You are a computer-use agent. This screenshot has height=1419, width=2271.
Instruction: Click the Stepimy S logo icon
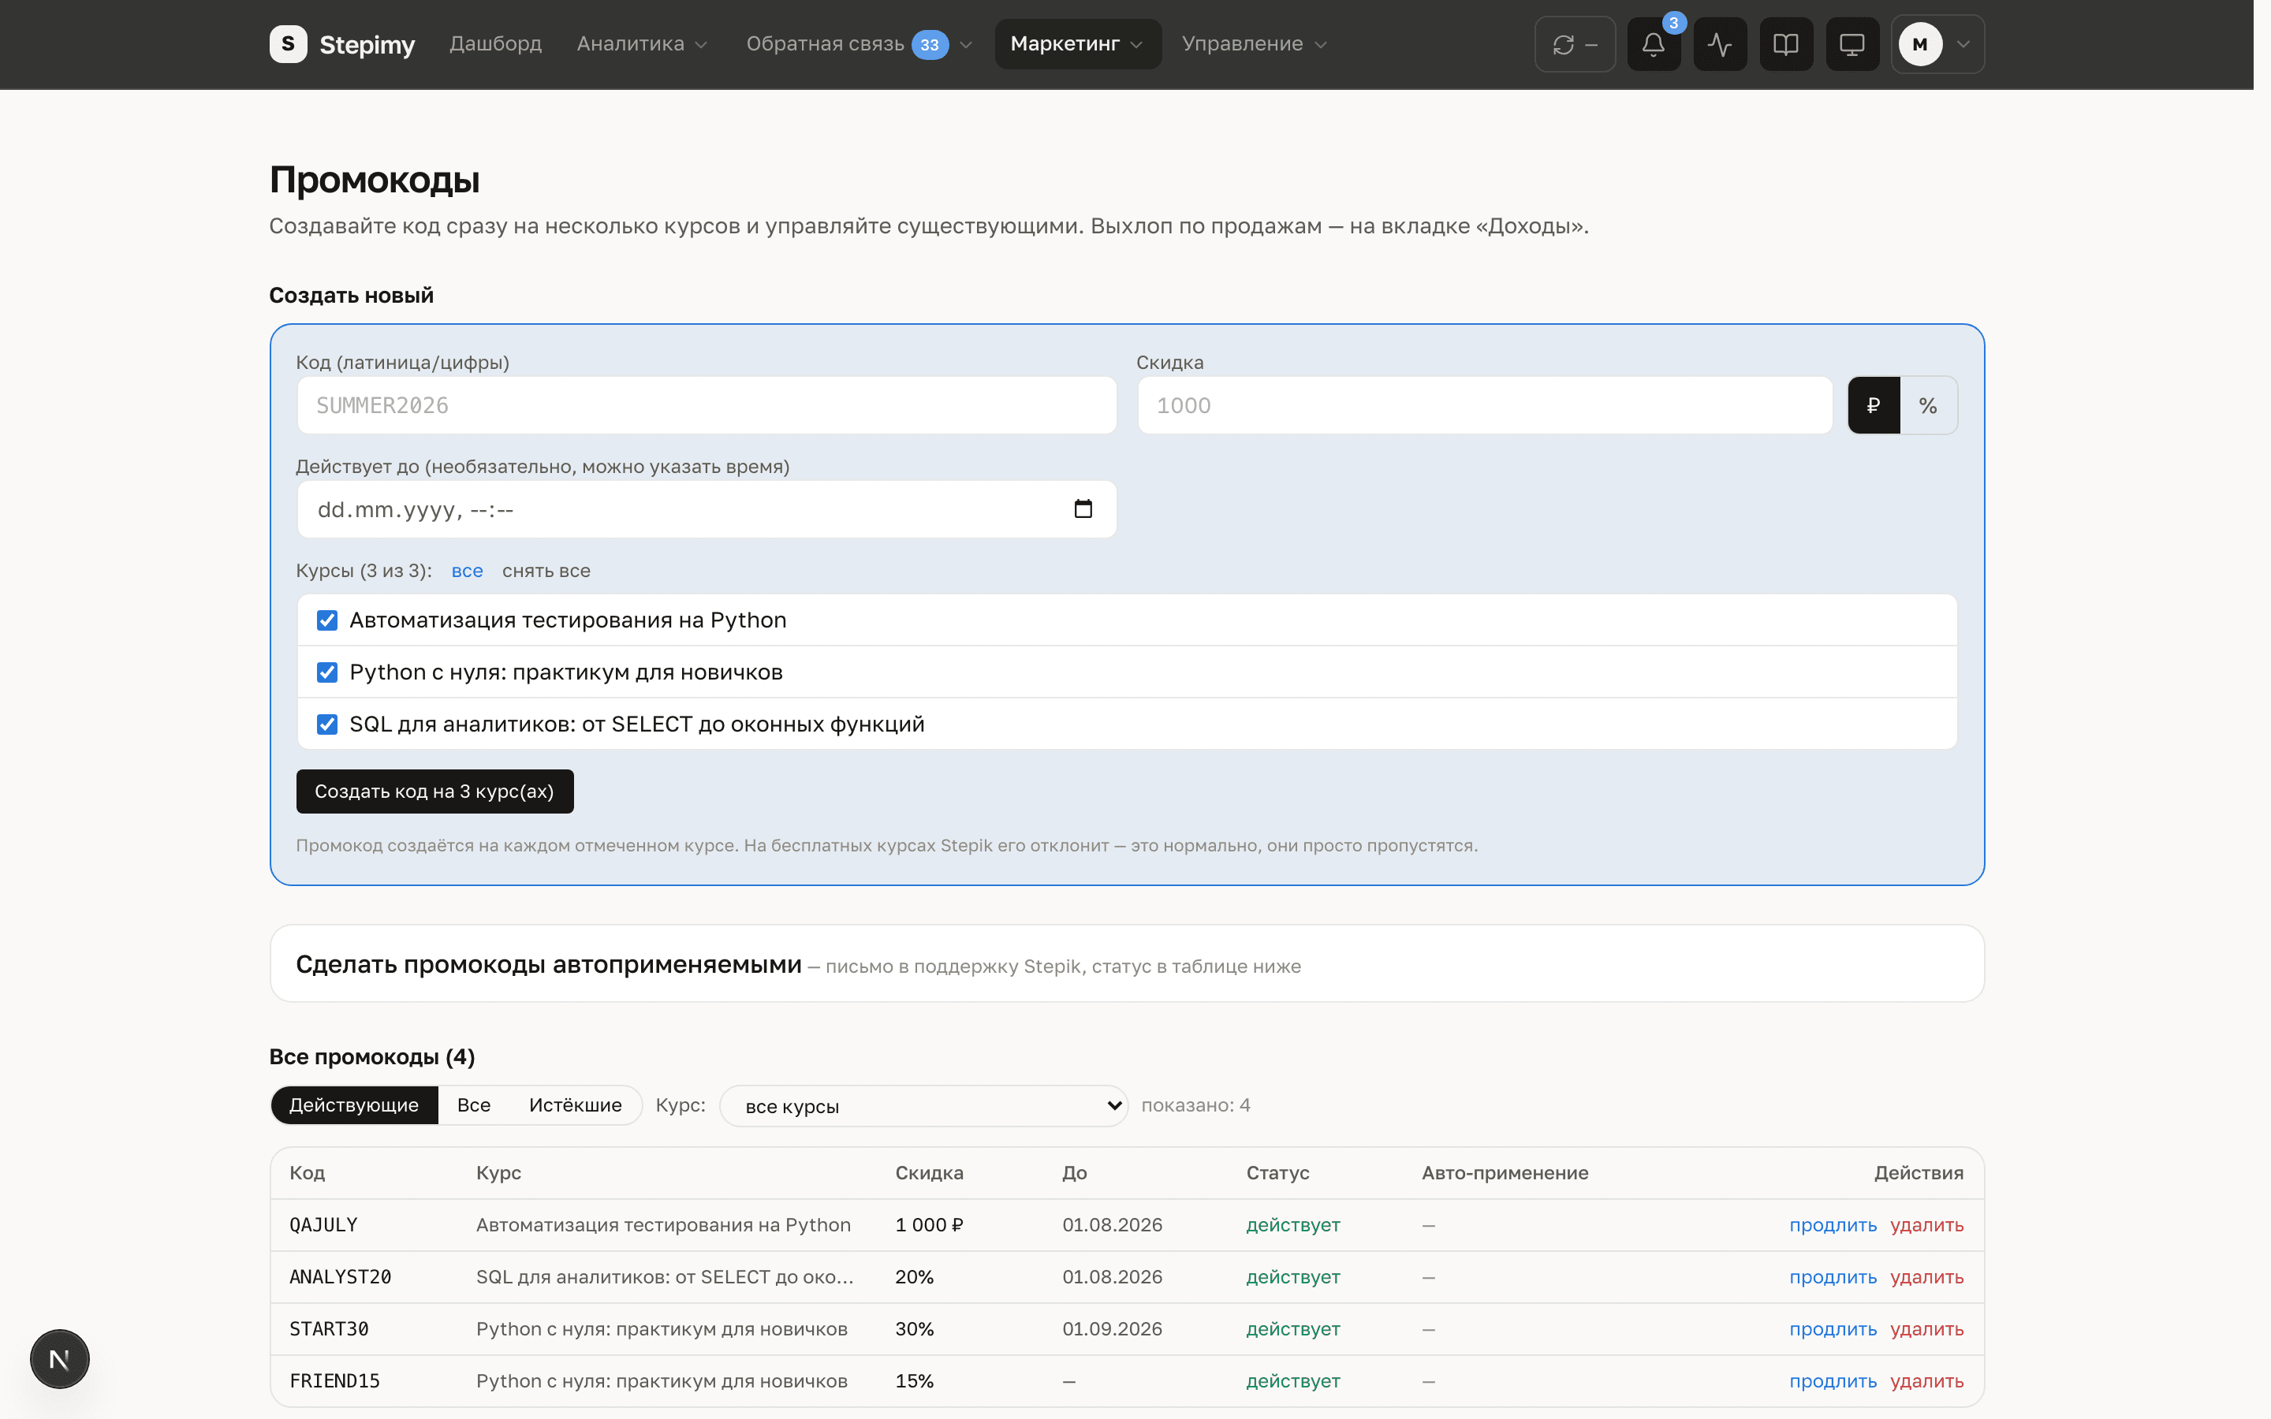tap(288, 44)
